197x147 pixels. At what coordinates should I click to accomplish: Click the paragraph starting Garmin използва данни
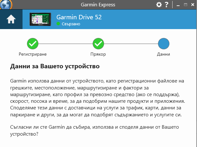[98, 98]
